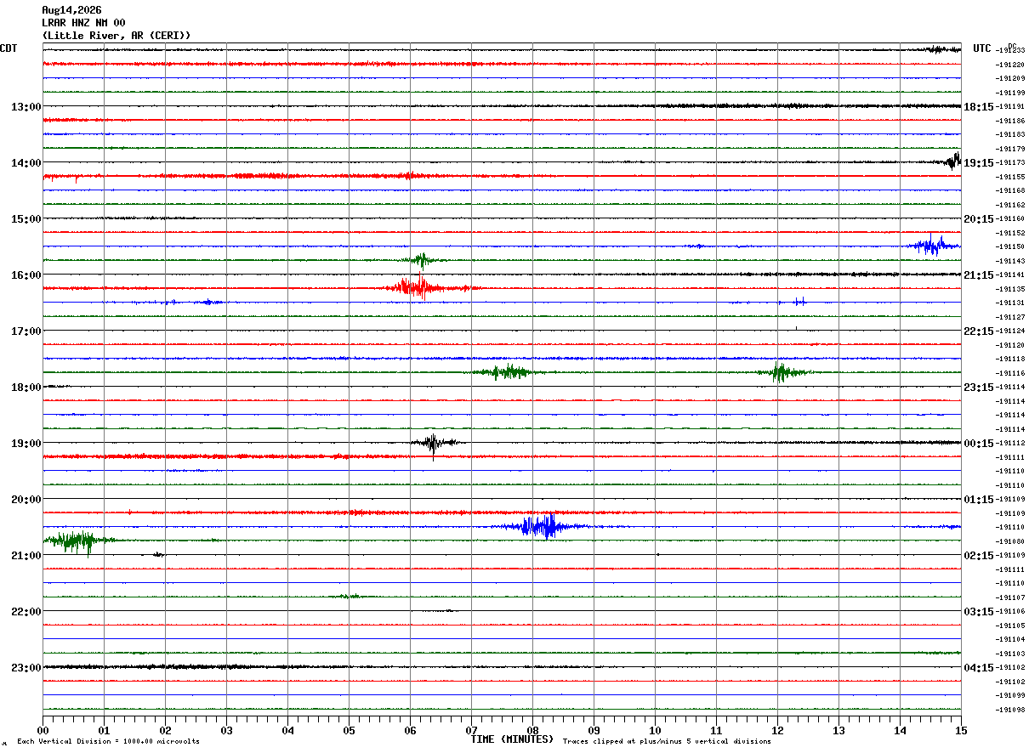Click the 13:00 CDT time label
This screenshot has width=1029, height=753.
point(26,107)
